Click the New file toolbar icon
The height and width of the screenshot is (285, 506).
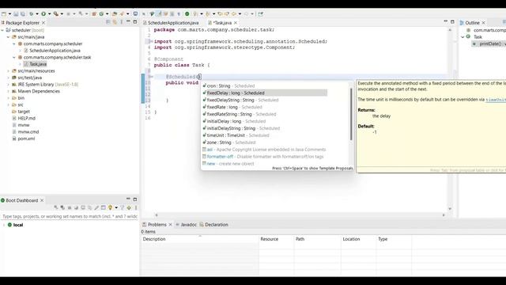[x=4, y=14]
